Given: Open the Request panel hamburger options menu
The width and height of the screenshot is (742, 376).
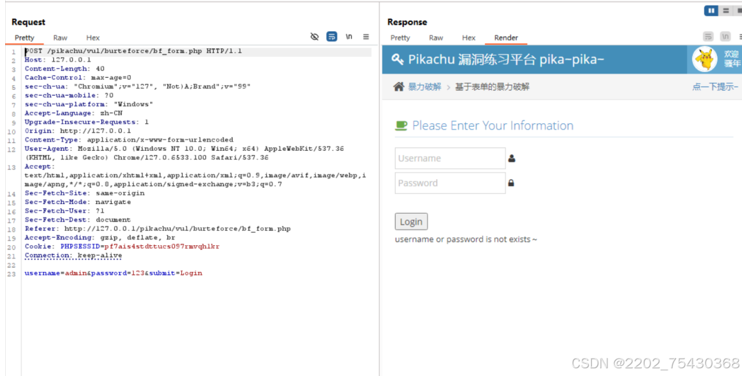Looking at the screenshot, I should click(366, 37).
